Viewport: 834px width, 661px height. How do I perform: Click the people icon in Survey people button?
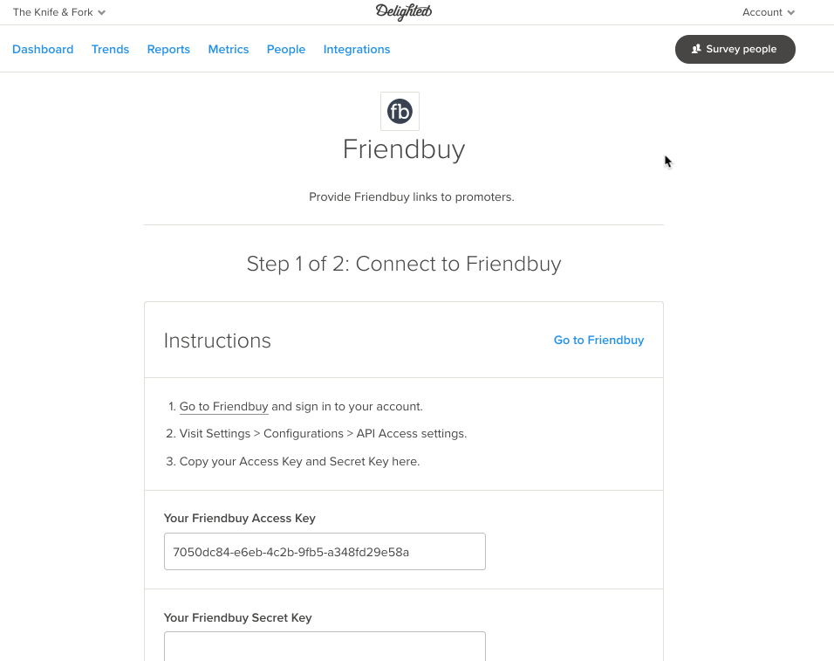(x=696, y=49)
